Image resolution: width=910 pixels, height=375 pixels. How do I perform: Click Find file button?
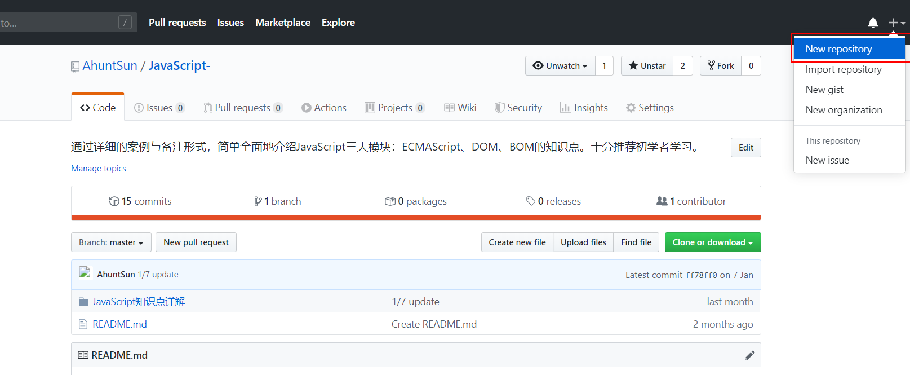[636, 242]
